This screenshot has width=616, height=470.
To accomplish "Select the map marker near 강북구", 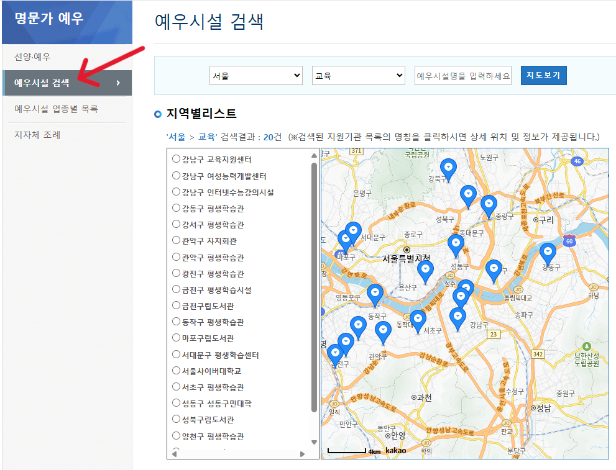I will coord(448,168).
